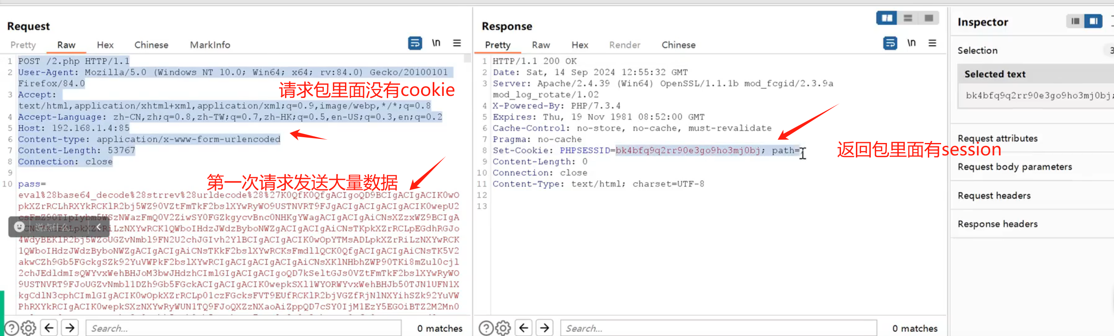This screenshot has height=336, width=1114.
Task: Show non-printable characters \n in Response panel
Action: 911,43
